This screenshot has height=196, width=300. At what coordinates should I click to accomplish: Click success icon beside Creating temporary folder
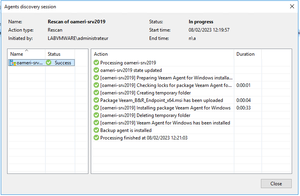[96, 92]
